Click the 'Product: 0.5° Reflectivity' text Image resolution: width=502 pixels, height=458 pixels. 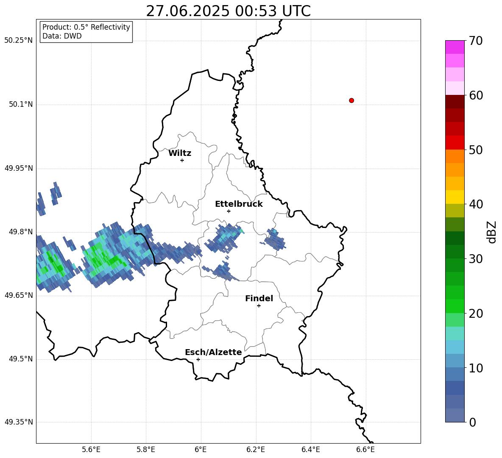point(86,27)
